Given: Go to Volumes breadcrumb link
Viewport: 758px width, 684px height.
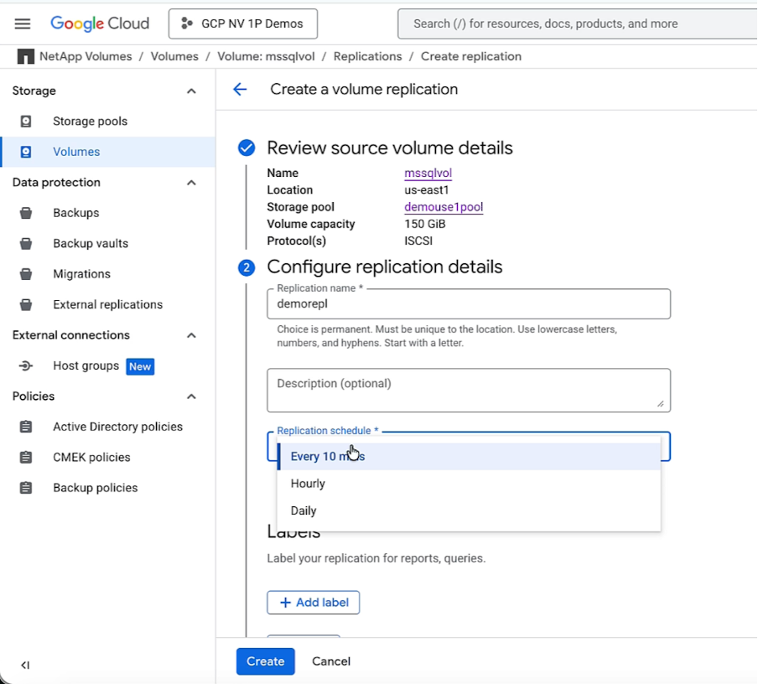Looking at the screenshot, I should tap(174, 56).
